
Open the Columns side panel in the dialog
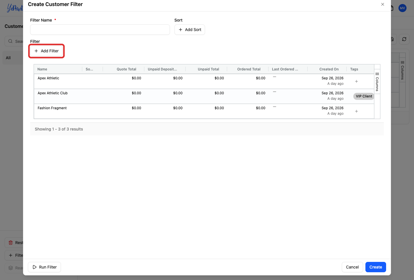pyautogui.click(x=377, y=82)
